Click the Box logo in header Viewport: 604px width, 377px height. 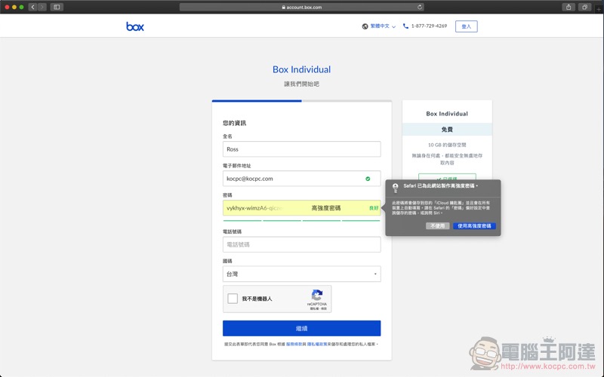click(135, 26)
